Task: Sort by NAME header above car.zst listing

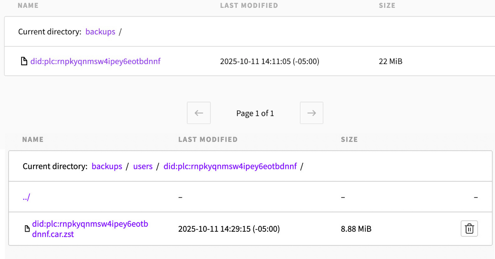Action: coord(33,140)
